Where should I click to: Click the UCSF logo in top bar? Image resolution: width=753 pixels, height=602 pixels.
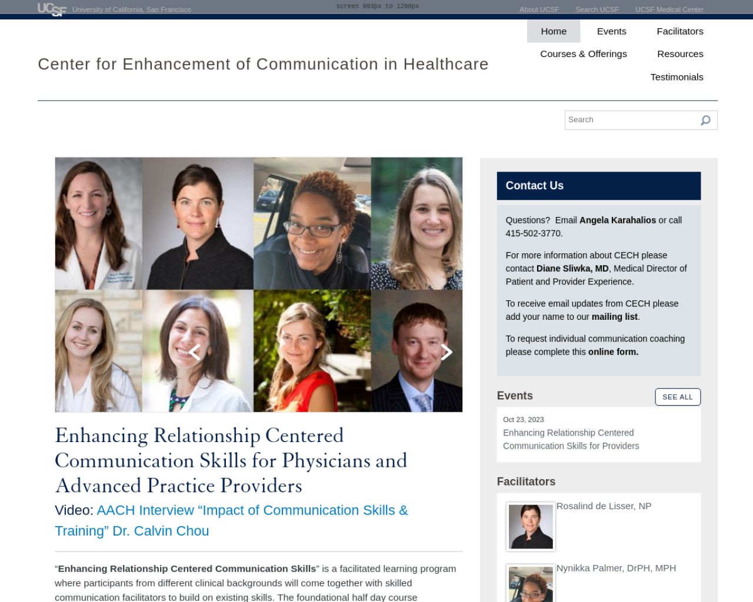[52, 9]
